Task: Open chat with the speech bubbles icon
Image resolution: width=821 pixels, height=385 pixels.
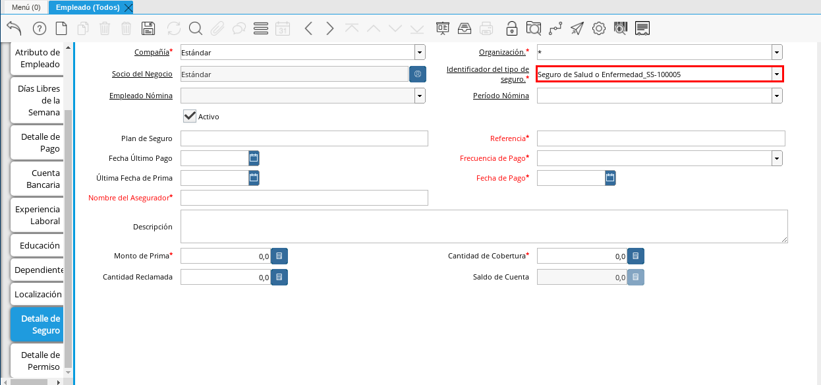Action: (239, 28)
